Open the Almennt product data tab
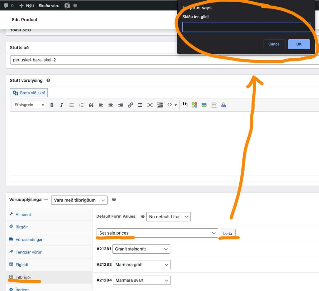This screenshot has height=291, width=319. (23, 214)
